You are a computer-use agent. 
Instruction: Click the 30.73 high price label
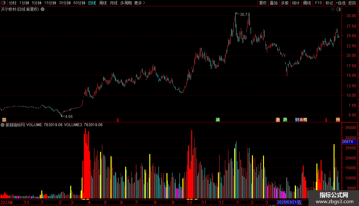click(x=245, y=14)
